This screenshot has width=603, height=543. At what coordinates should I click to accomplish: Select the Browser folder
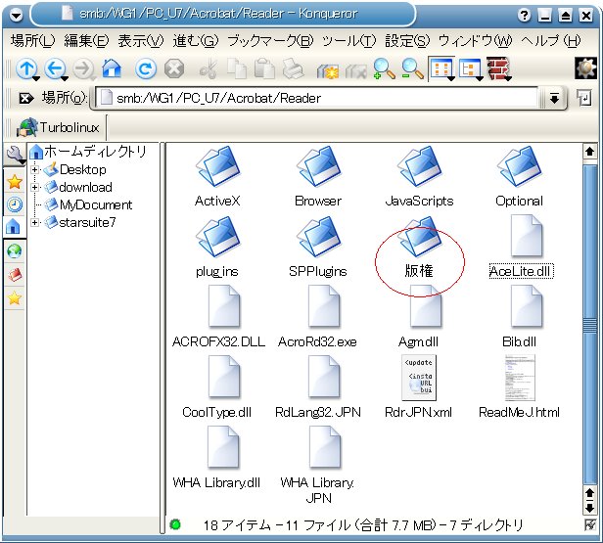pyautogui.click(x=318, y=177)
